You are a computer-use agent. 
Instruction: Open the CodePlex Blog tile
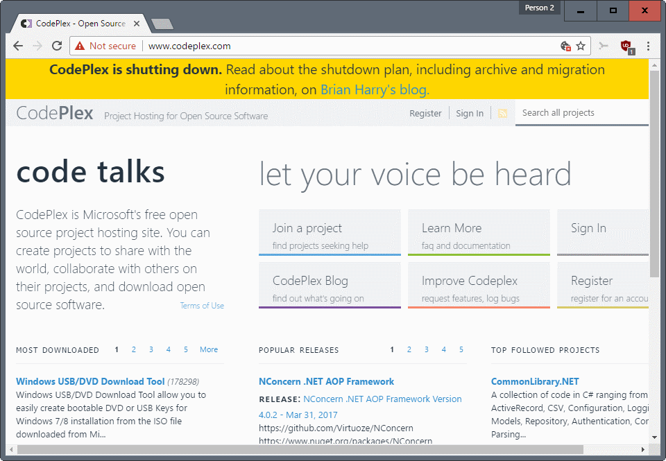tap(330, 285)
